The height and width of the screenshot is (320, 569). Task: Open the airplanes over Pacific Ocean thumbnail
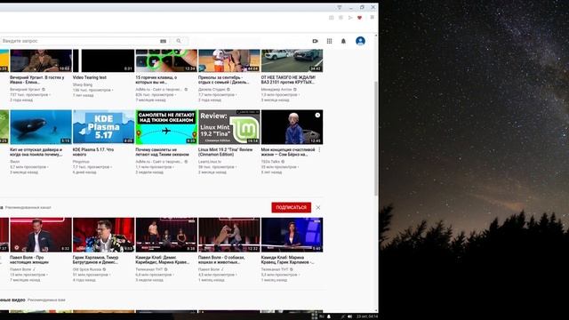coord(166,127)
